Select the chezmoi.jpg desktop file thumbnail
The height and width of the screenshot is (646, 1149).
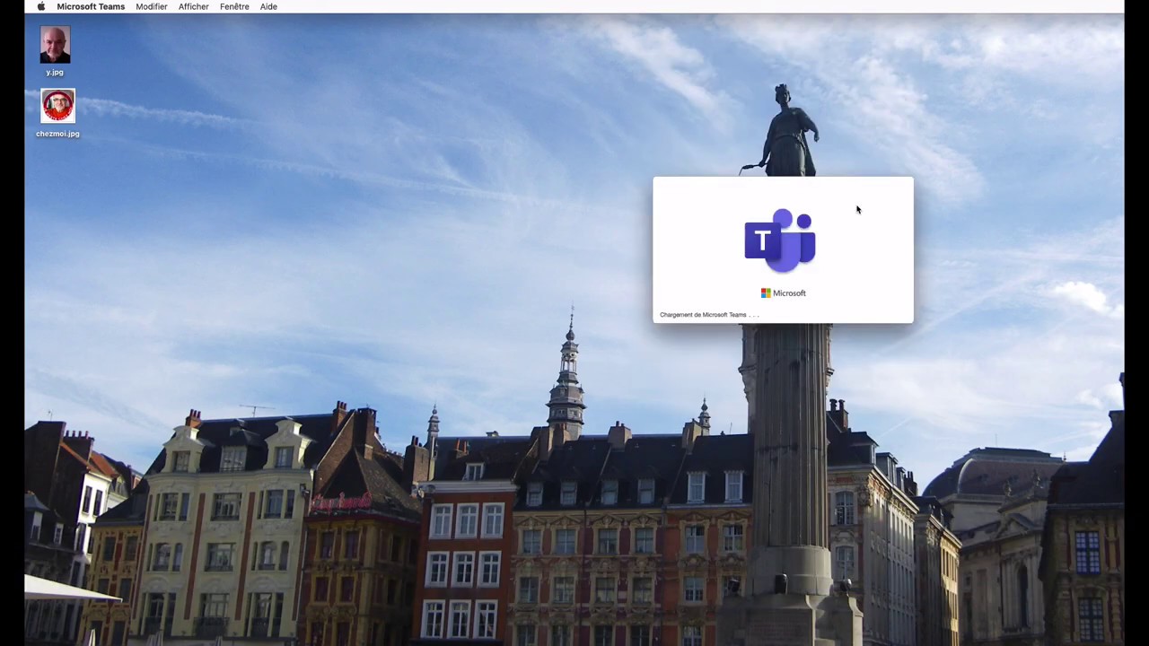point(57,106)
